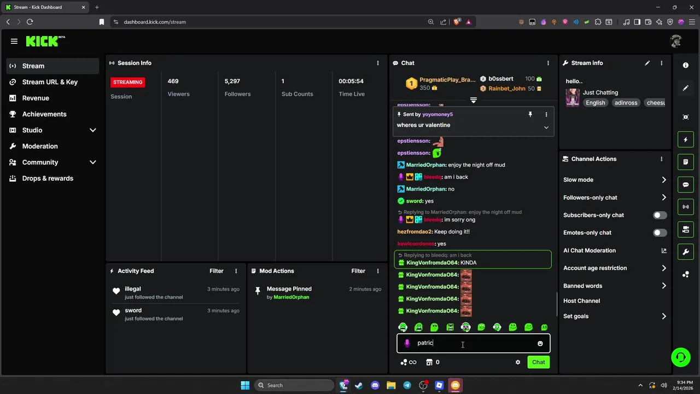Select the English stream tag
700x394 pixels.
[x=596, y=103]
